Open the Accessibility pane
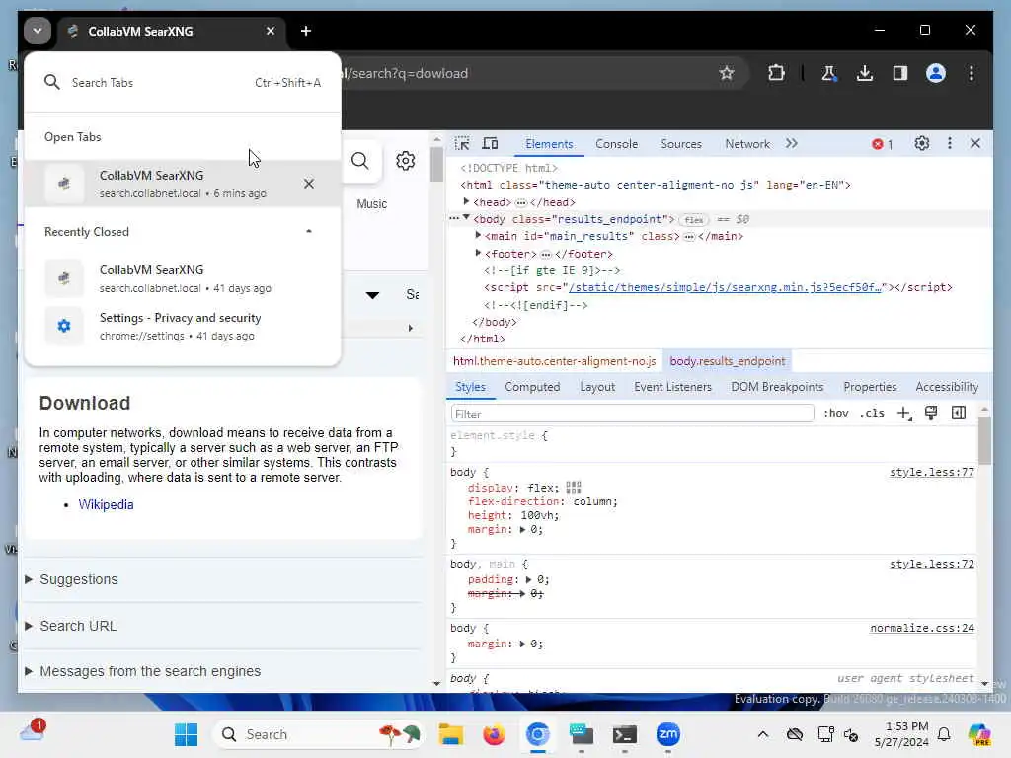Screen dimensions: 1011x758 [947, 387]
